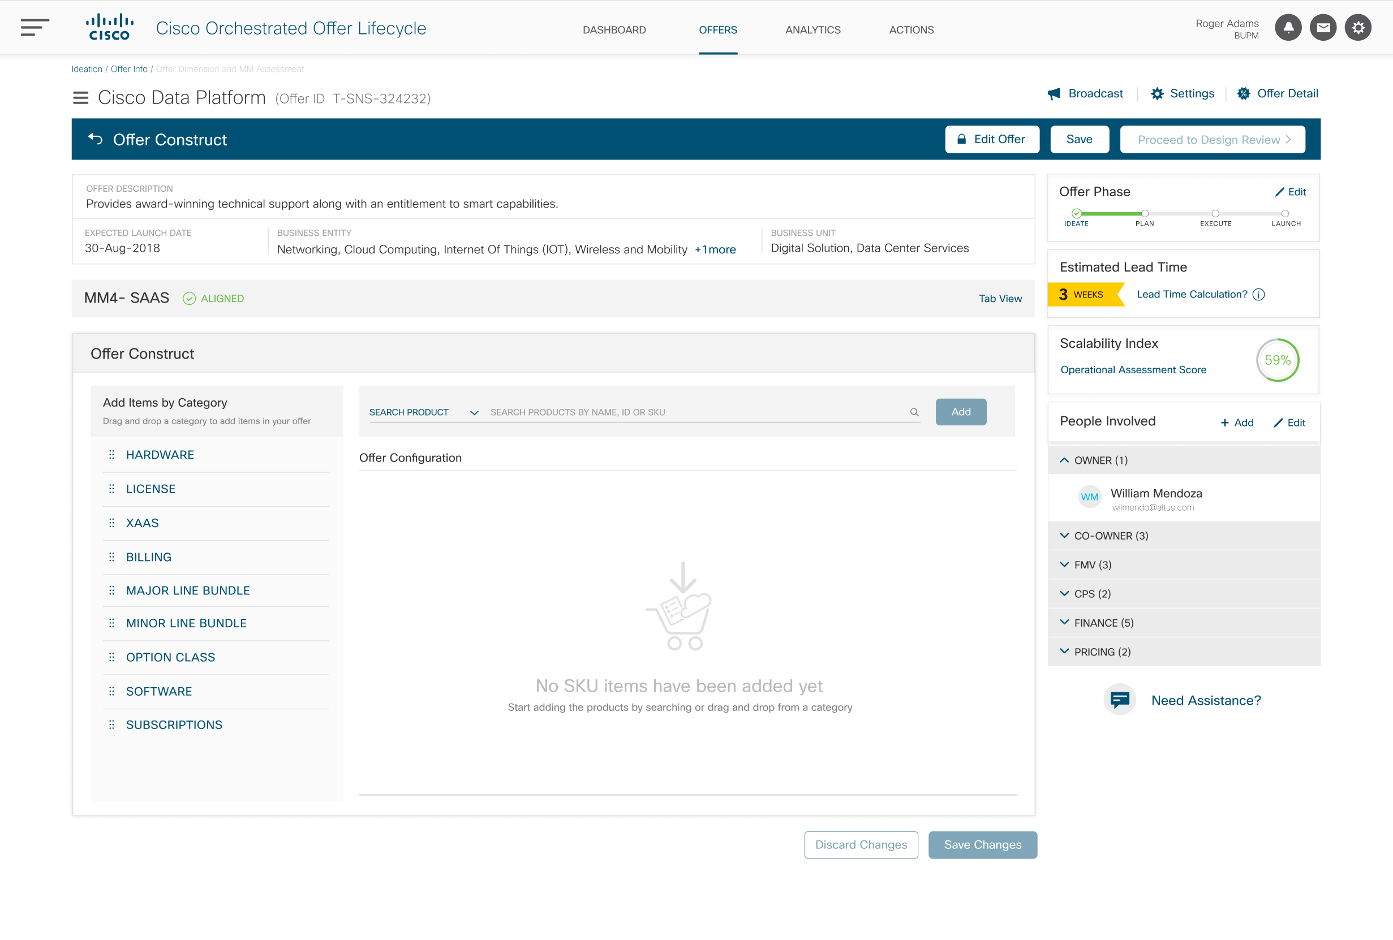Open the mail envelope icon
This screenshot has height=940, width=1393.
click(x=1323, y=28)
